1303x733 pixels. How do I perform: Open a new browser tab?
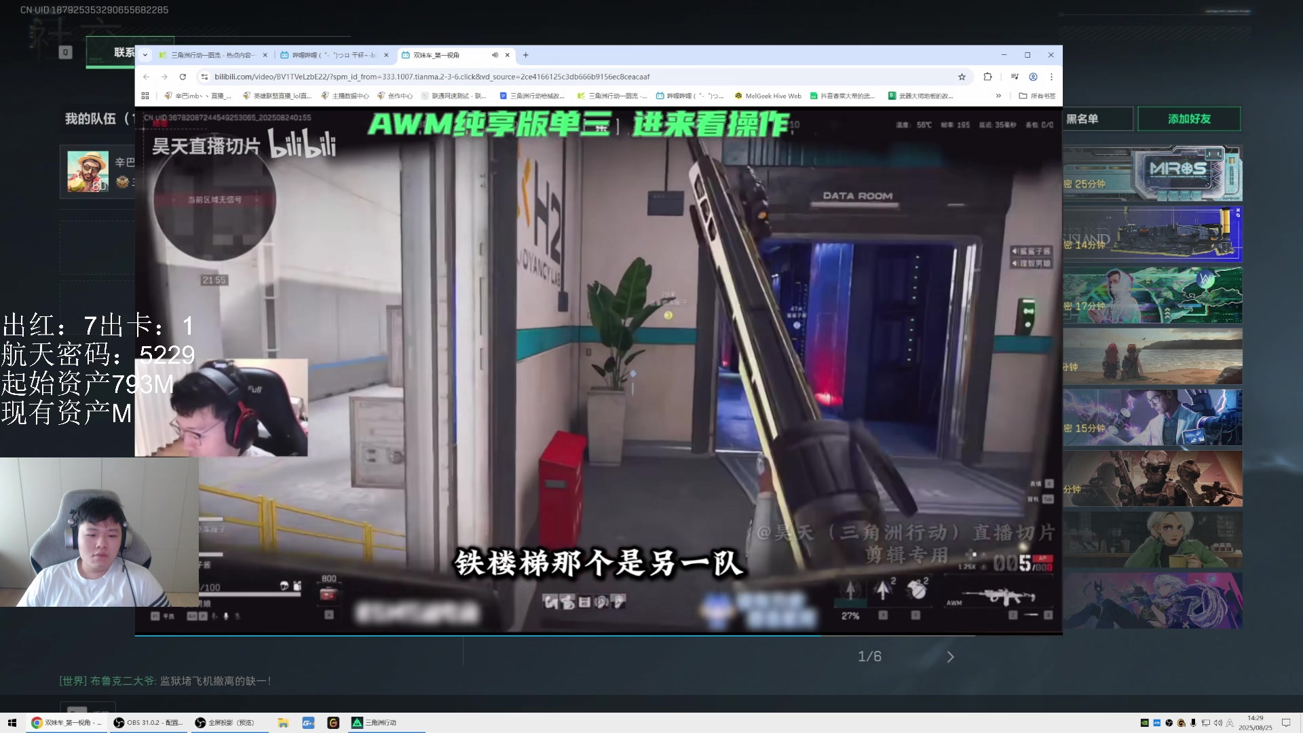525,55
